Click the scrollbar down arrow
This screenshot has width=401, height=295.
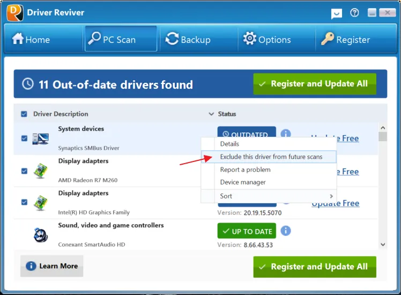click(383, 245)
